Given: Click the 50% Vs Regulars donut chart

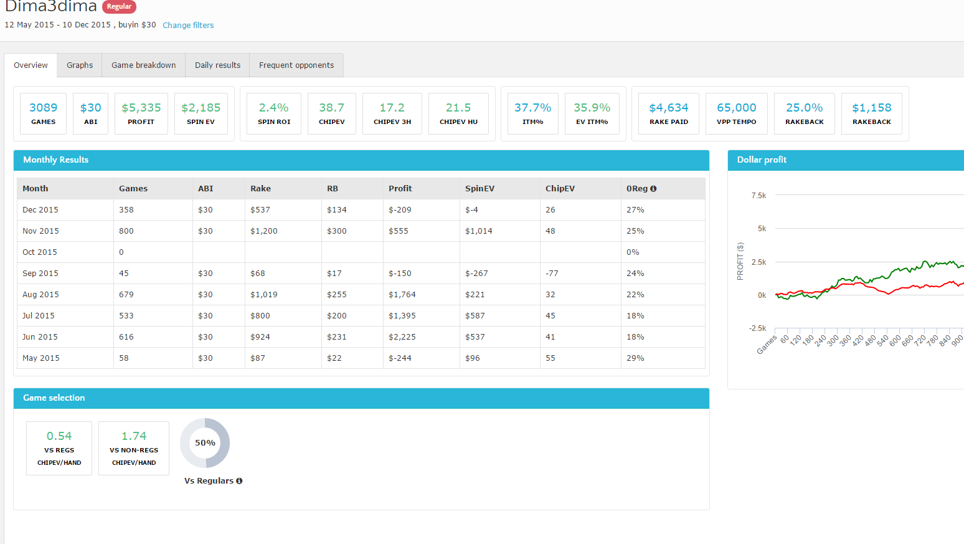Looking at the screenshot, I should pos(205,443).
